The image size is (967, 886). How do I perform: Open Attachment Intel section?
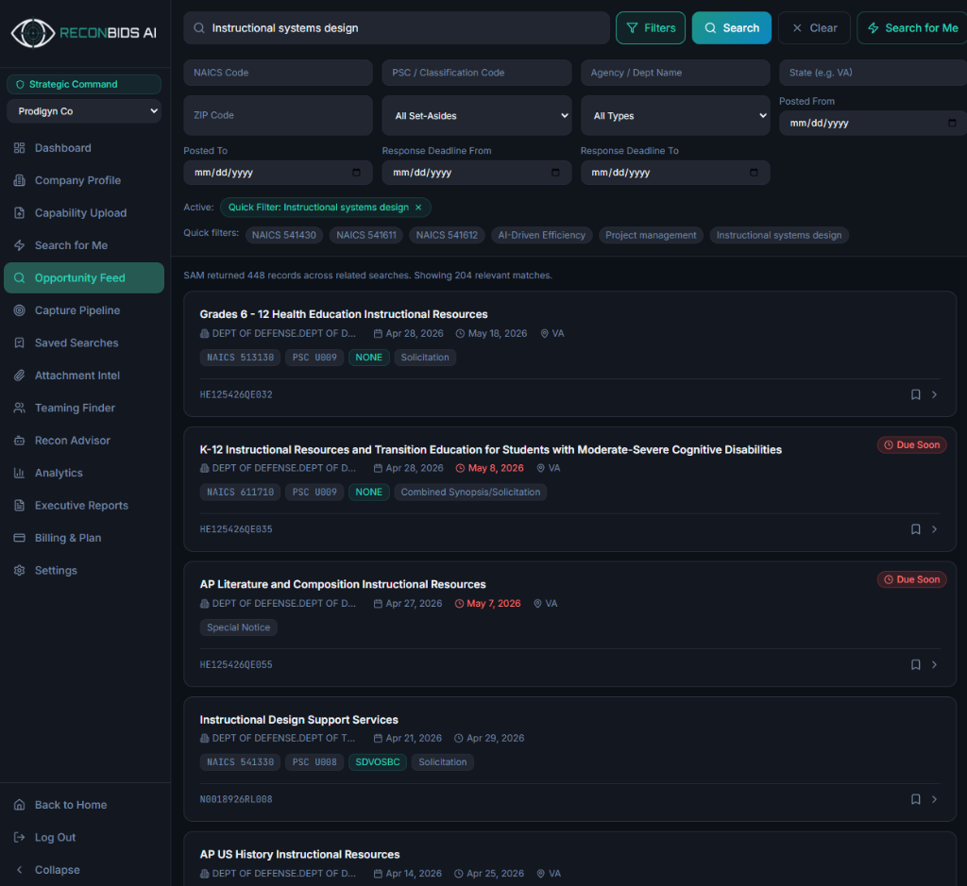click(84, 376)
